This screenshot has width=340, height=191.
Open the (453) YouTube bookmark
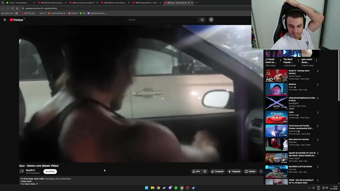(28, 13)
